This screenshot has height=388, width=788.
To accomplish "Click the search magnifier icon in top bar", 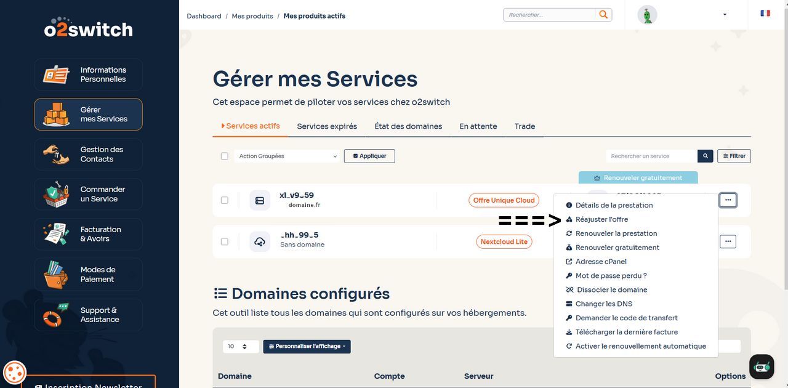I will 603,15.
